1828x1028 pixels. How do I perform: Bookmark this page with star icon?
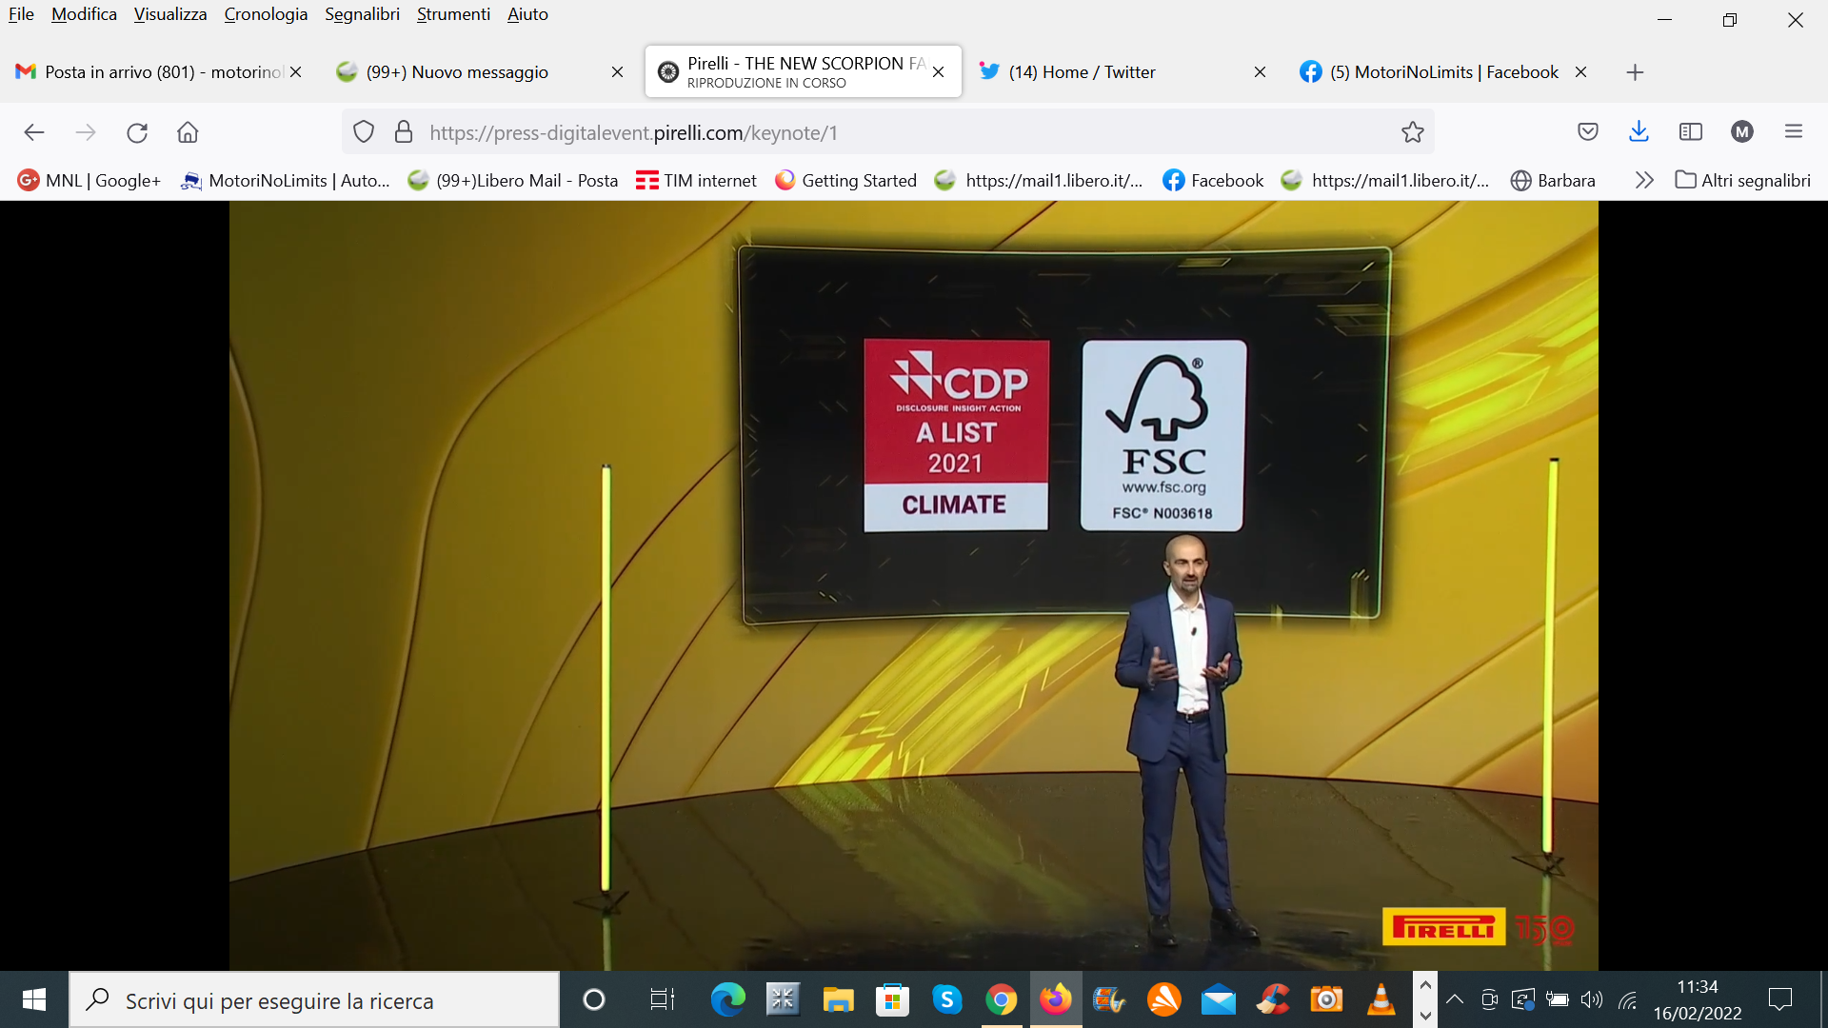point(1412,132)
